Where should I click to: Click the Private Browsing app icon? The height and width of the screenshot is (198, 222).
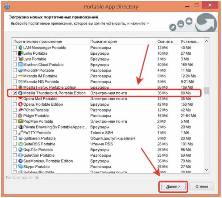click(x=20, y=127)
